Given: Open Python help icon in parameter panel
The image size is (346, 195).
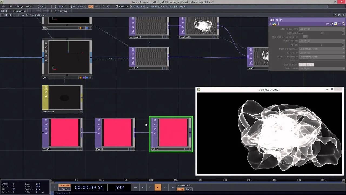Looking at the screenshot, I should [x=274, y=24].
